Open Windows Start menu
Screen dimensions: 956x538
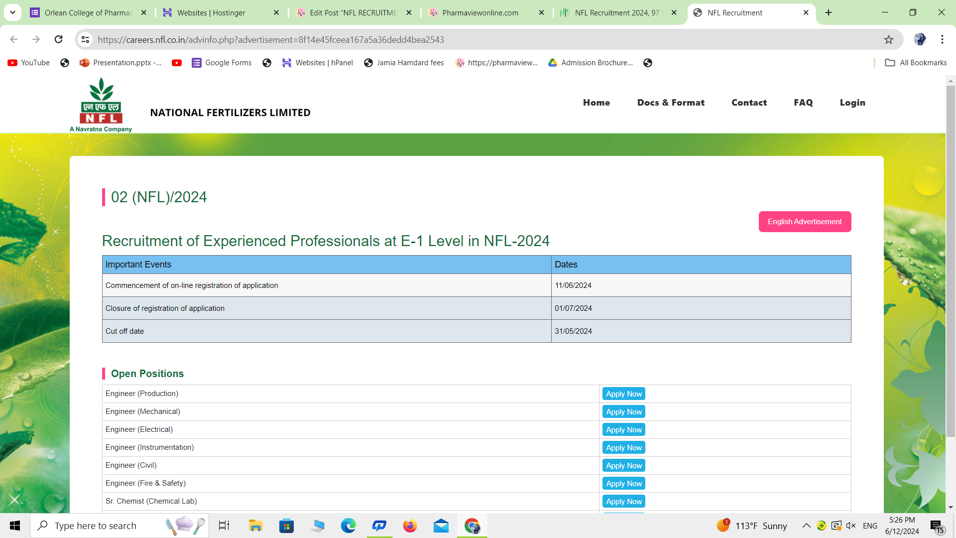pos(15,526)
